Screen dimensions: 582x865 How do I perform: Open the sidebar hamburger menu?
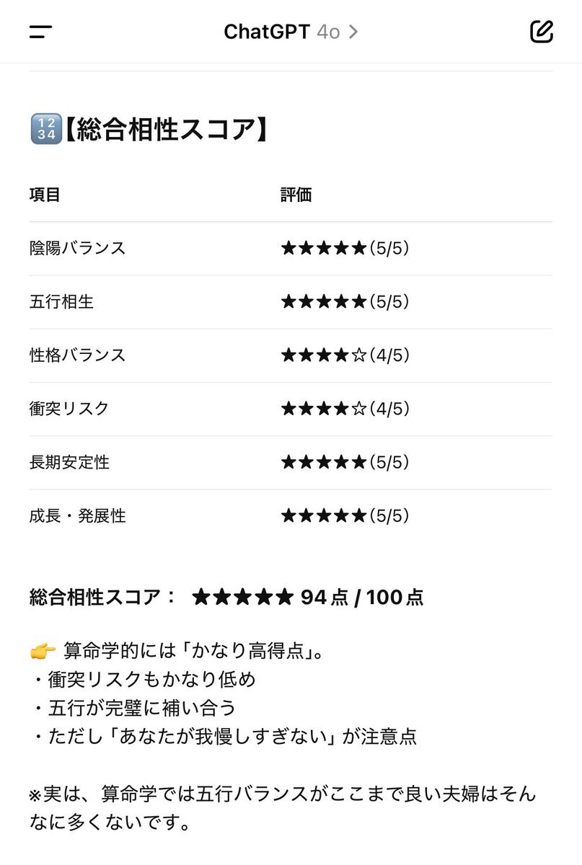point(41,32)
